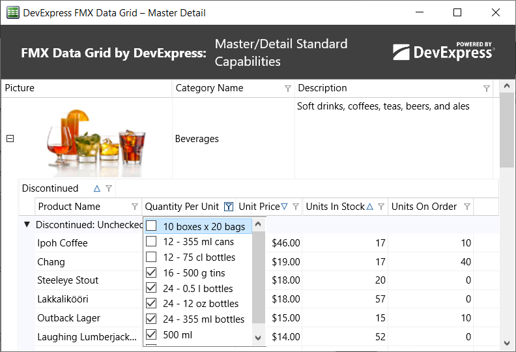Click the Beverages picture thumbnail

pos(96,143)
